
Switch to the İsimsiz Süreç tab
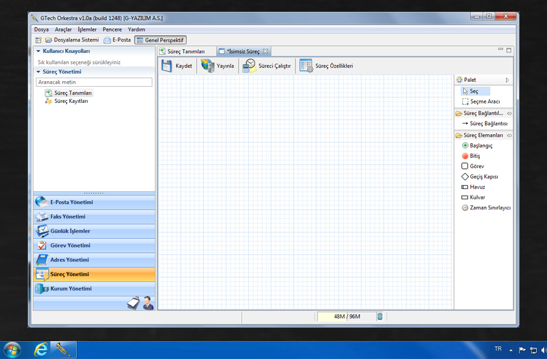pos(243,52)
